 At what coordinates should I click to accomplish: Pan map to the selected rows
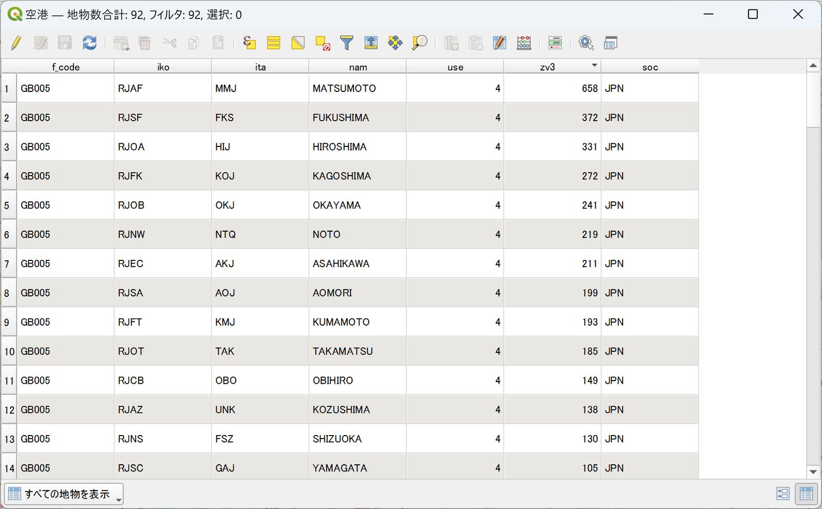click(x=395, y=43)
